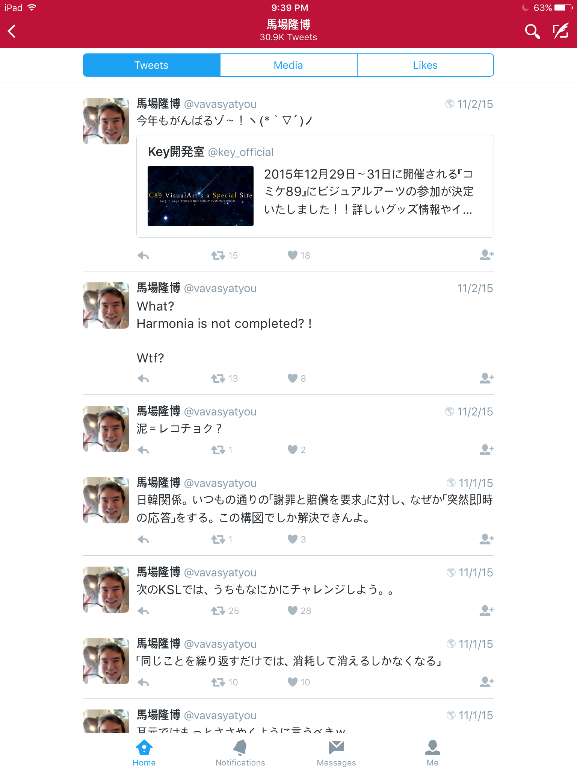Tap the back arrow in header
The height and width of the screenshot is (770, 577).
click(x=12, y=31)
